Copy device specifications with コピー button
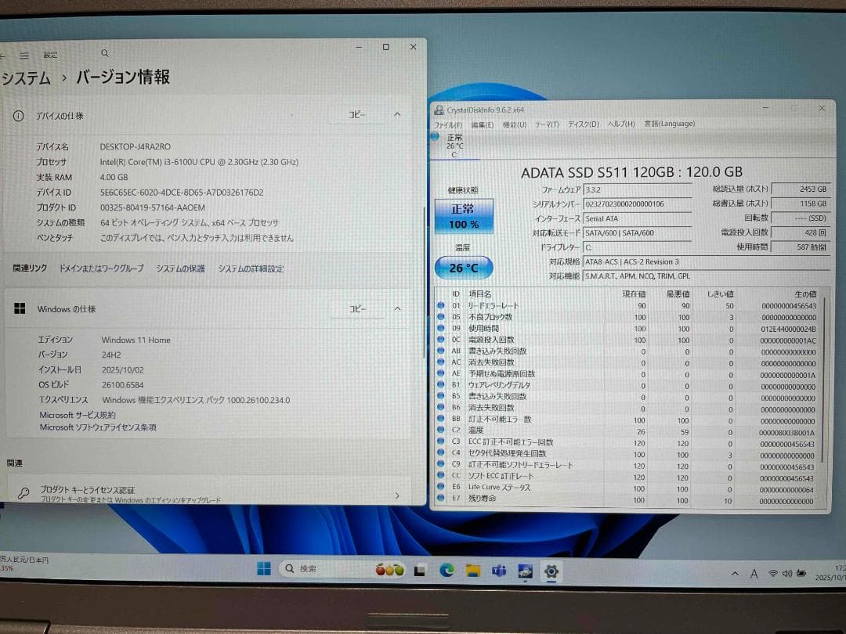This screenshot has width=846, height=634. point(356,114)
